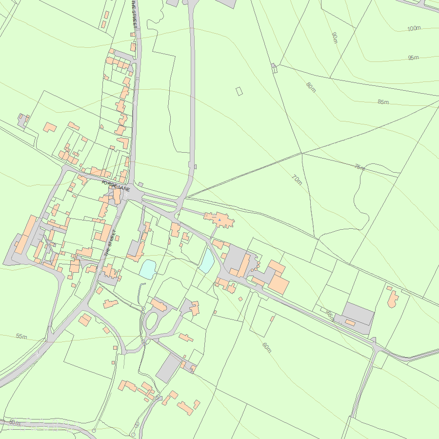This screenshot has height=439, width=439.
Task: Click the 65m contour label
Action: pos(330,316)
